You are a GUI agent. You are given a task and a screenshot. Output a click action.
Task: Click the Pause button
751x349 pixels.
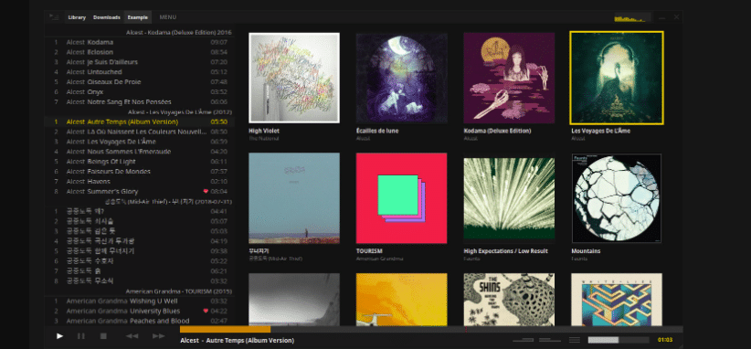pyautogui.click(x=81, y=336)
